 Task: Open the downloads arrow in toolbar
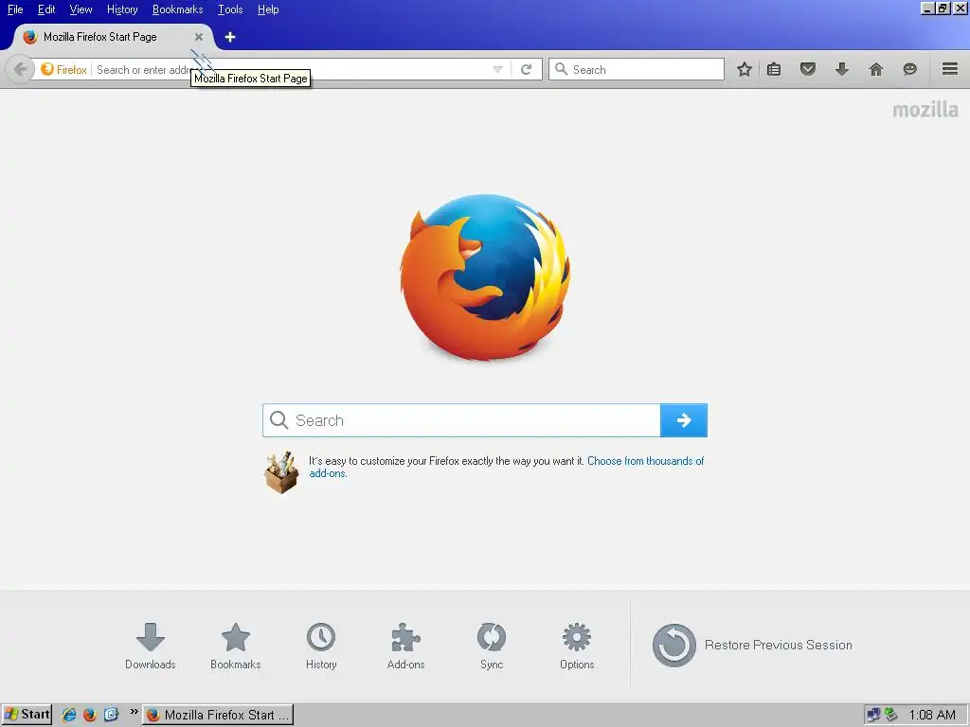[x=841, y=69]
